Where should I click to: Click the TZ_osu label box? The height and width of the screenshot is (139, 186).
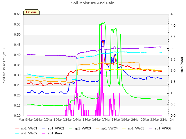[31, 12]
